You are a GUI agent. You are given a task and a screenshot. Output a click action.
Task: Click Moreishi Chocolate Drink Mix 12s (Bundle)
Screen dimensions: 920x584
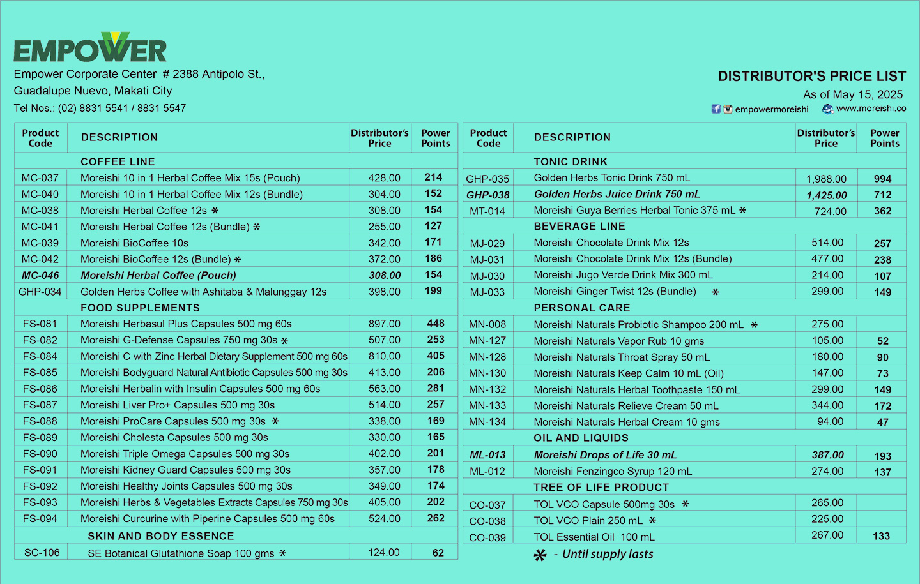(x=633, y=259)
